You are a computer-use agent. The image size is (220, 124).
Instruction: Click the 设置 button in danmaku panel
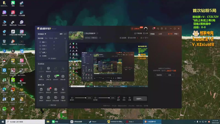(x=170, y=75)
